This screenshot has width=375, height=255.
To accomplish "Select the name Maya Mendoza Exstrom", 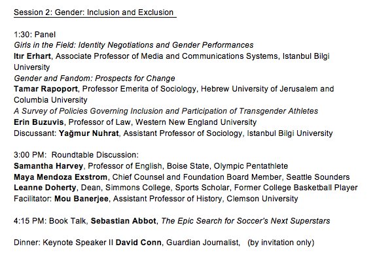I will tap(60, 177).
